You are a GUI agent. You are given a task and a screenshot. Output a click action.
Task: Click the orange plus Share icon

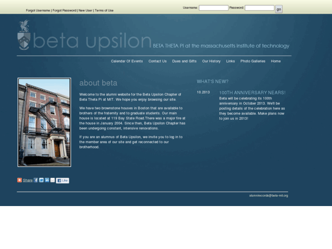pos(20,180)
